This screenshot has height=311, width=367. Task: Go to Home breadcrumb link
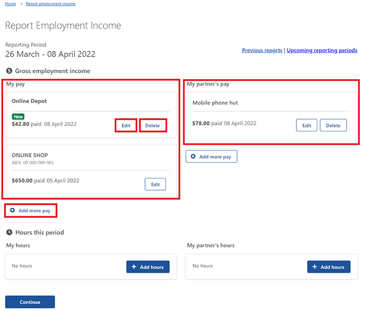11,4
